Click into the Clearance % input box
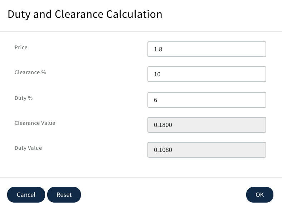 click(x=206, y=75)
